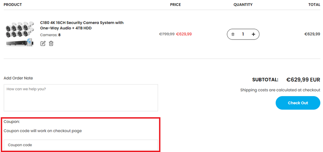Viewport: 323px width, 152px height.
Task: Click the shipping costs at checkout notice
Action: coord(280,90)
